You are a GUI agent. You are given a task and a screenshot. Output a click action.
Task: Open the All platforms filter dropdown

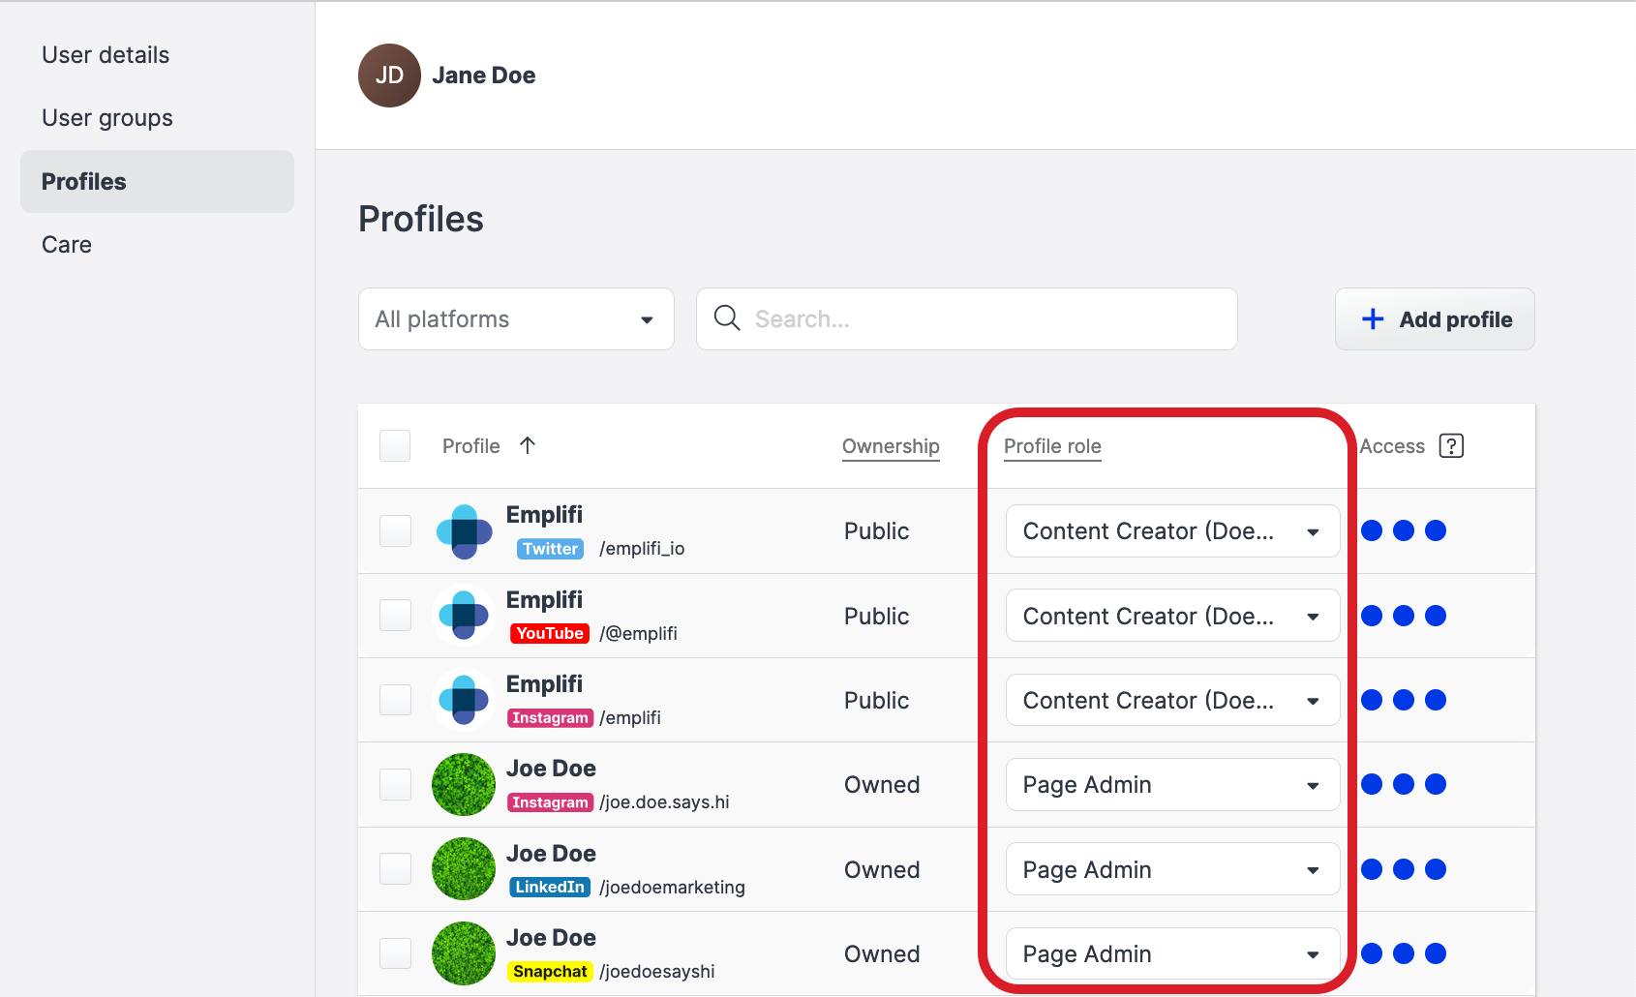[x=516, y=319]
